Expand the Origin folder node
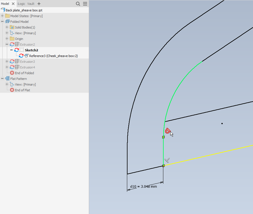 [x=6, y=39]
